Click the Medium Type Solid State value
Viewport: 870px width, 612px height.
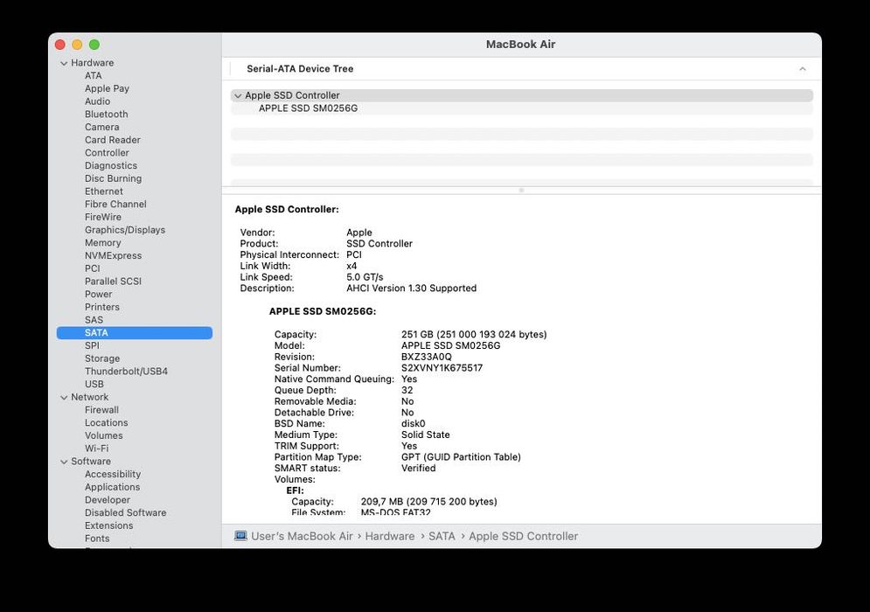[x=425, y=435]
